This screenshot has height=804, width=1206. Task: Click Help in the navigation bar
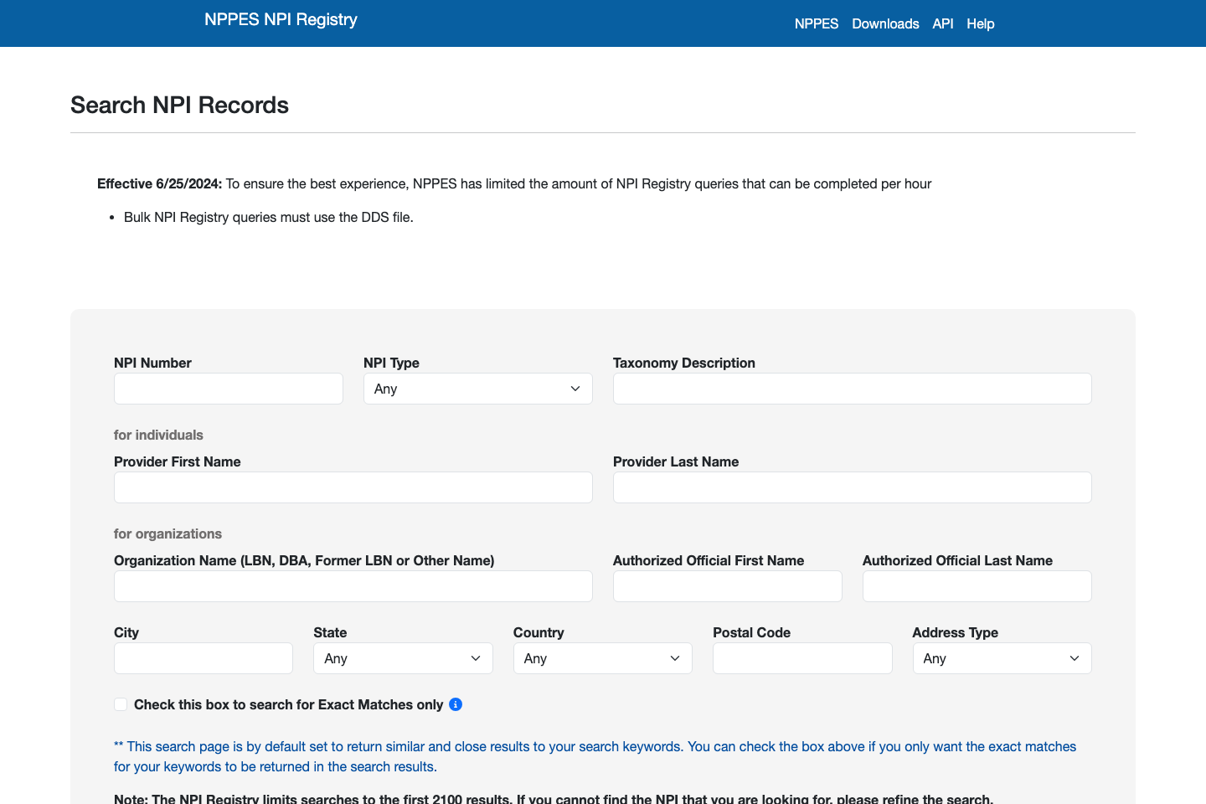pos(980,23)
